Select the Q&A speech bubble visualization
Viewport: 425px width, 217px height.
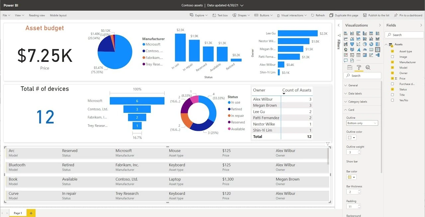(346, 61)
